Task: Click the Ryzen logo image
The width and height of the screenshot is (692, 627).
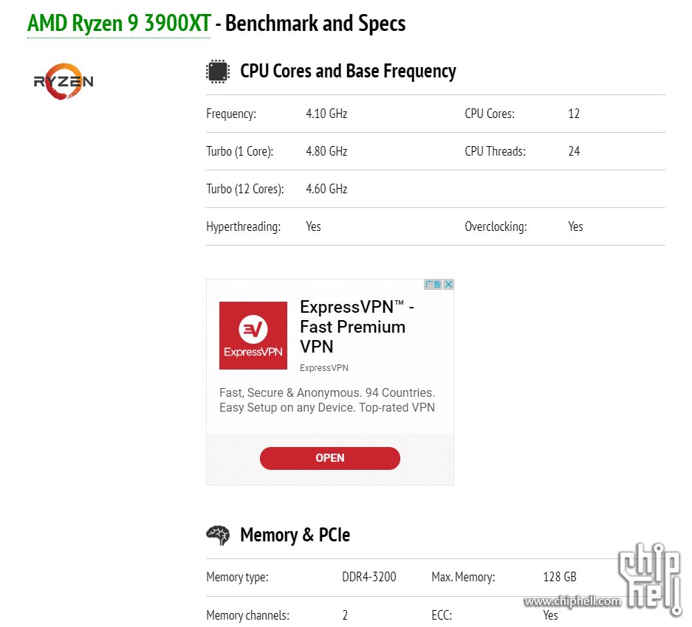Action: click(x=64, y=81)
